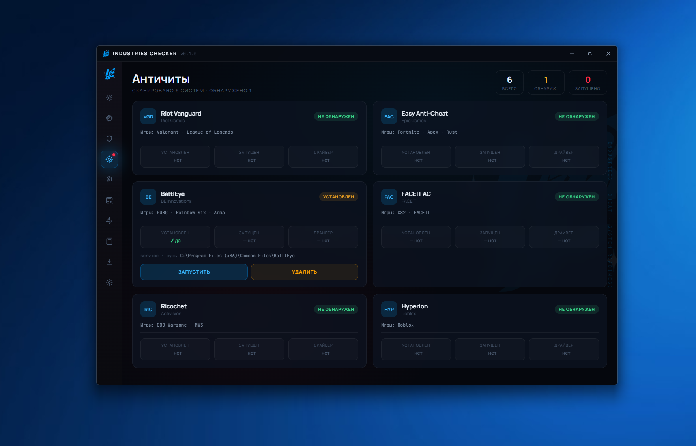Click the 'Античиты' page heading
Screen dimensions: 696x446
tap(161, 79)
